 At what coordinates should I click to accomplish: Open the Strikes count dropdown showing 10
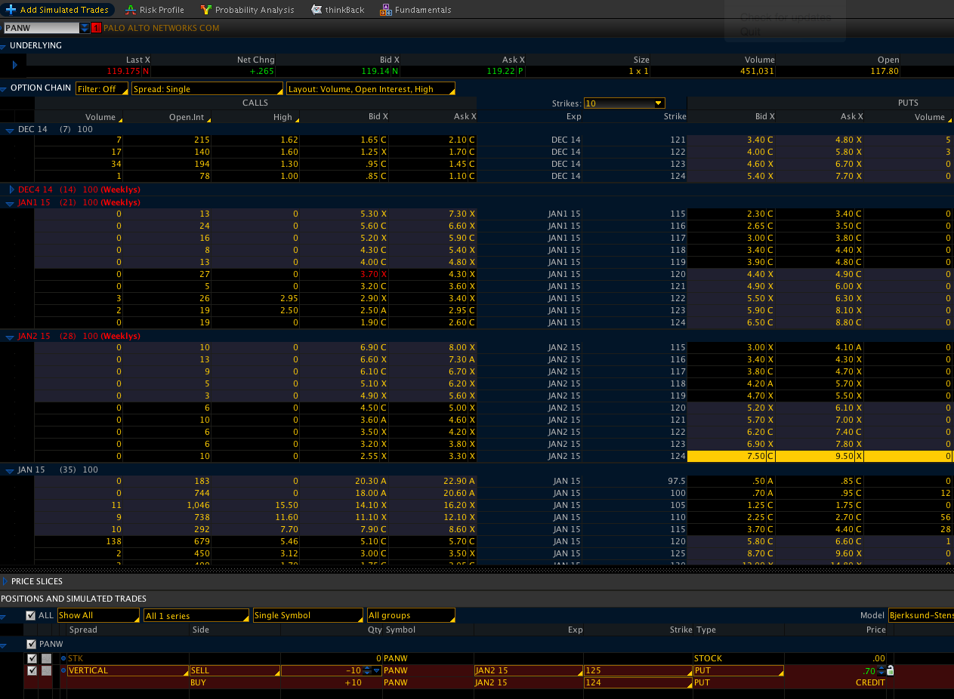[625, 103]
